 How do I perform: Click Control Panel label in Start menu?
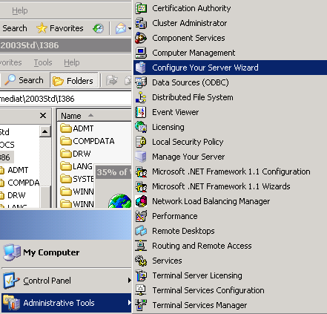click(x=47, y=281)
